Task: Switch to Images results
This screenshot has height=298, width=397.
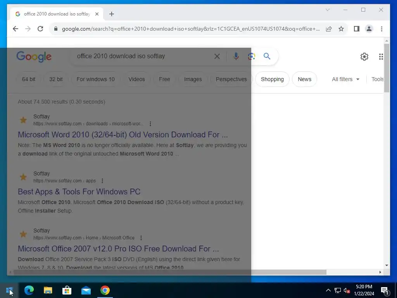Action: (193, 79)
